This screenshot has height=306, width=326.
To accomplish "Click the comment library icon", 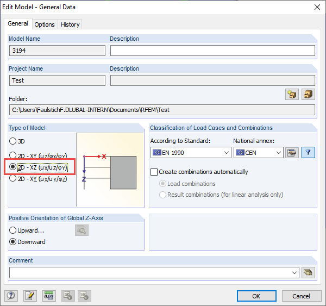I will [308, 272].
